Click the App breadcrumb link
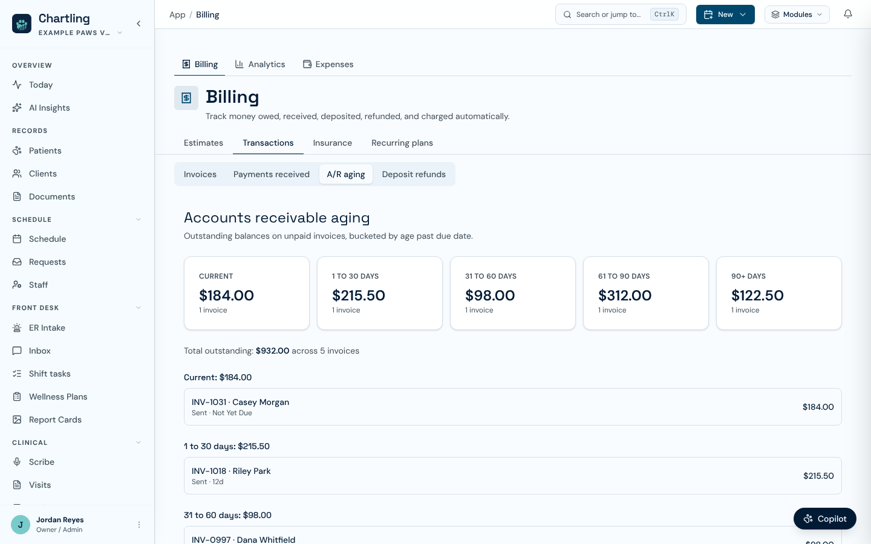 [x=177, y=15]
